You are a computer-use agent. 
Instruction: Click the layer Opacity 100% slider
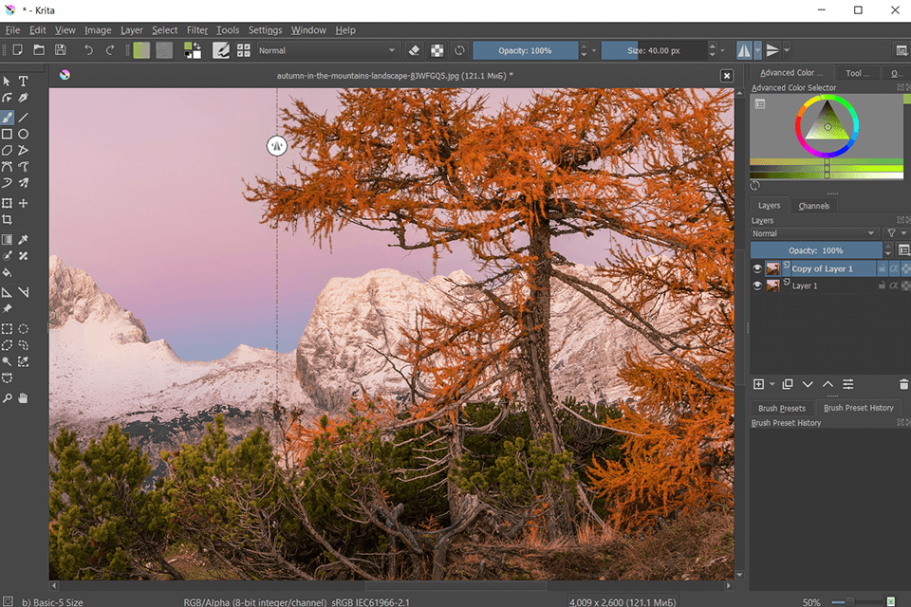pyautogui.click(x=816, y=250)
